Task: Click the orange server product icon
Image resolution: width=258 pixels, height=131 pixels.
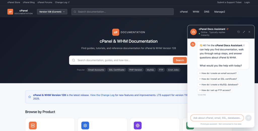Action: click(33, 125)
